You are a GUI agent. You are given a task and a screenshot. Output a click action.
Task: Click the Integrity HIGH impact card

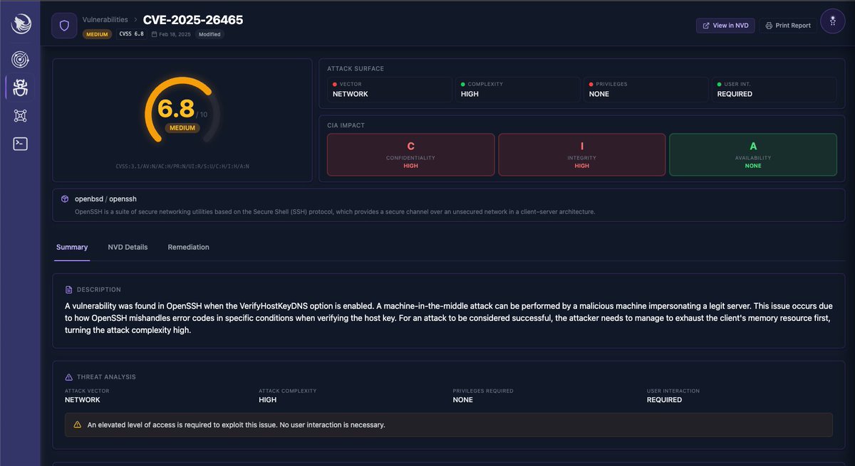[582, 154]
